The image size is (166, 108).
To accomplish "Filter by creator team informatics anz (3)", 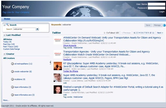I will pyautogui.click(x=25, y=95).
